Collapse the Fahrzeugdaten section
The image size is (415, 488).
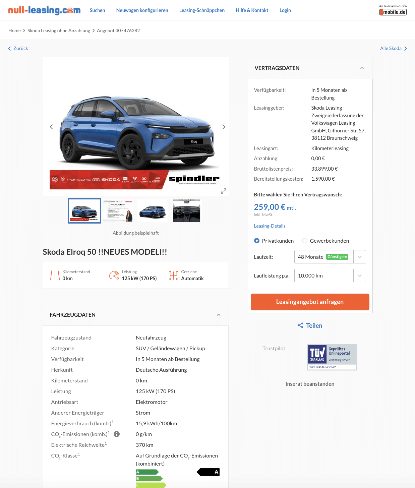[x=219, y=315]
